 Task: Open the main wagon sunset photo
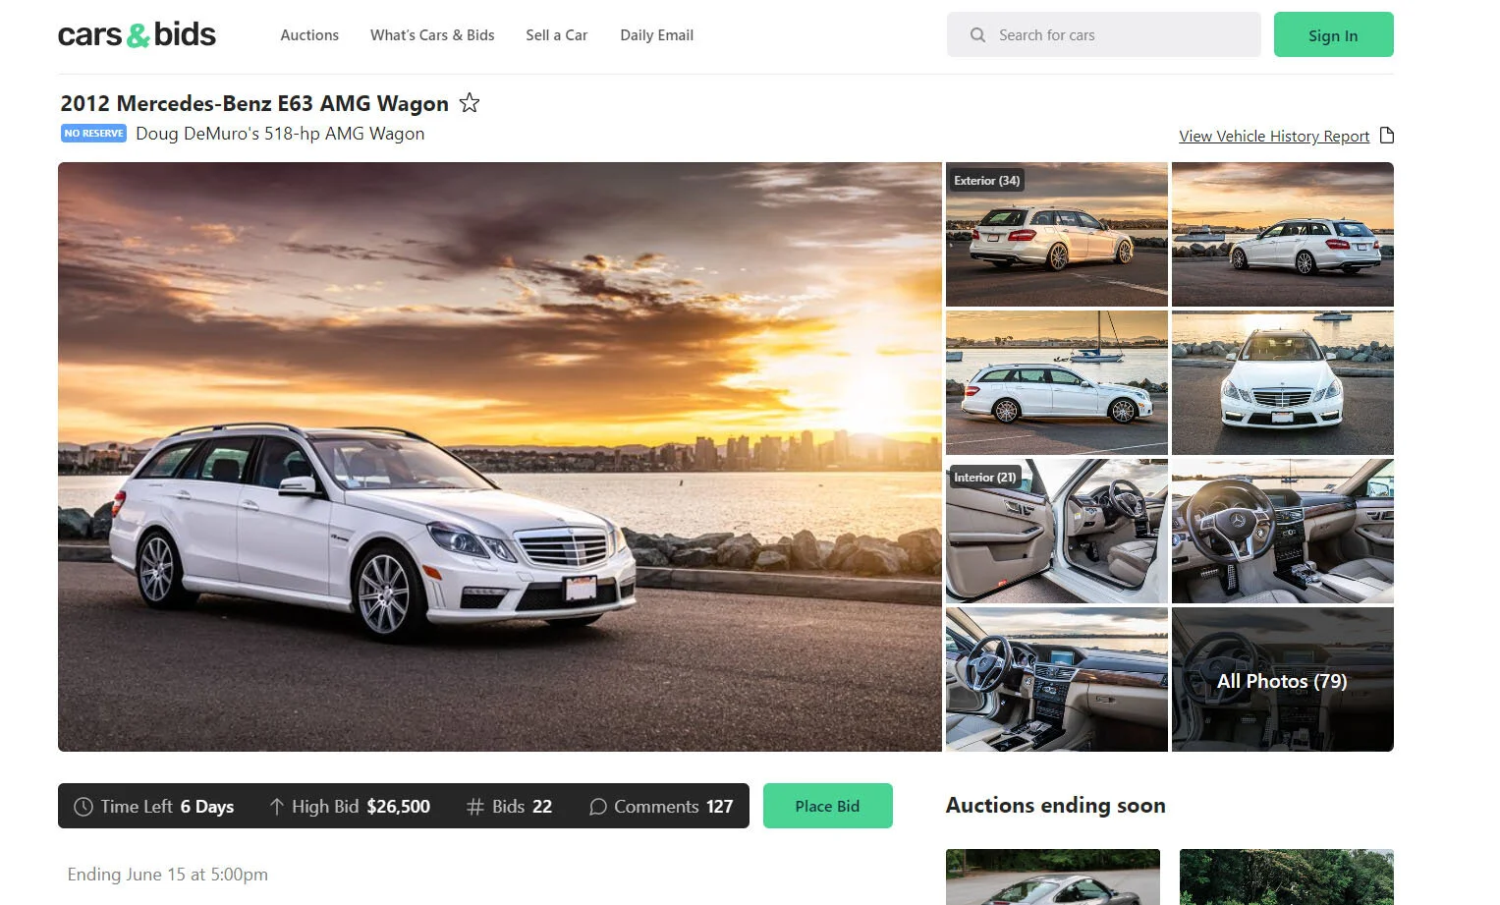tap(499, 457)
